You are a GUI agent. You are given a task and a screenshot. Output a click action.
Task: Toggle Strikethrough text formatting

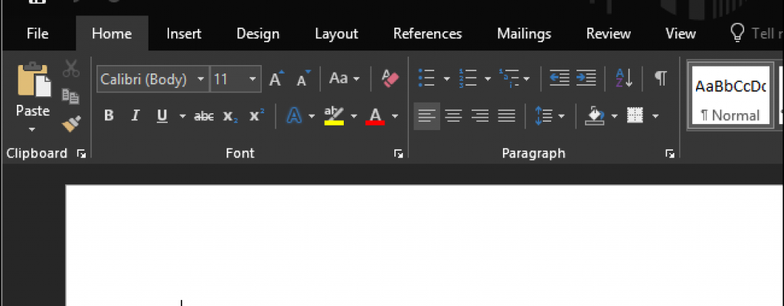204,116
